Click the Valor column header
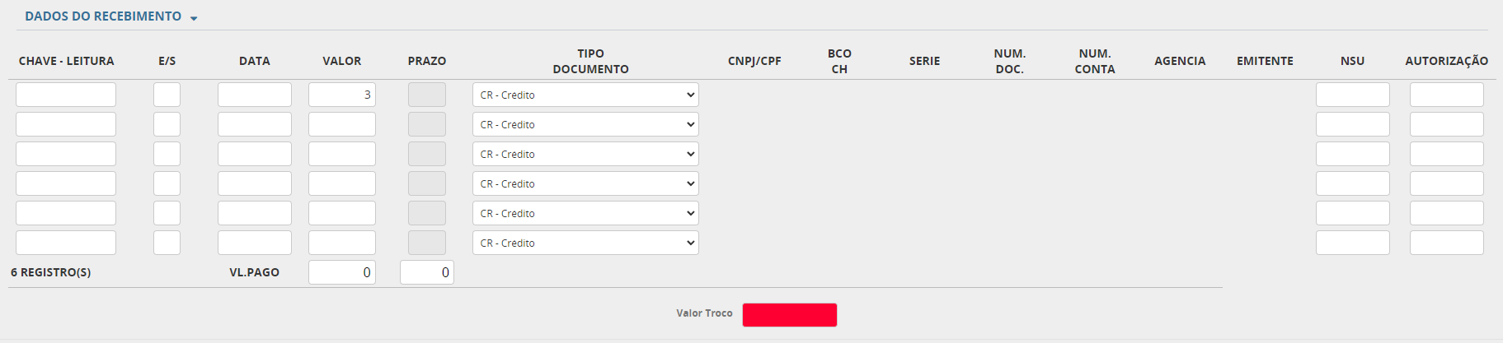The width and height of the screenshot is (1503, 343). tap(341, 61)
